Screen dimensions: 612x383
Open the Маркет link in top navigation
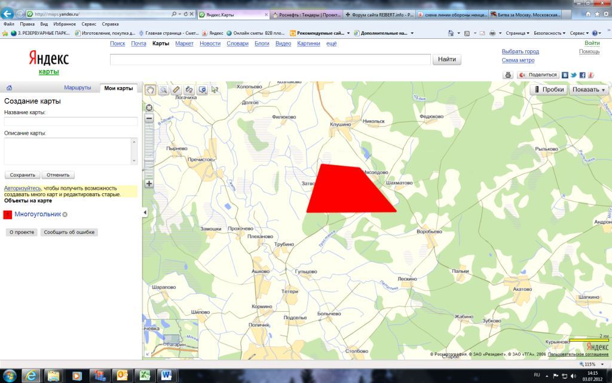coord(184,43)
